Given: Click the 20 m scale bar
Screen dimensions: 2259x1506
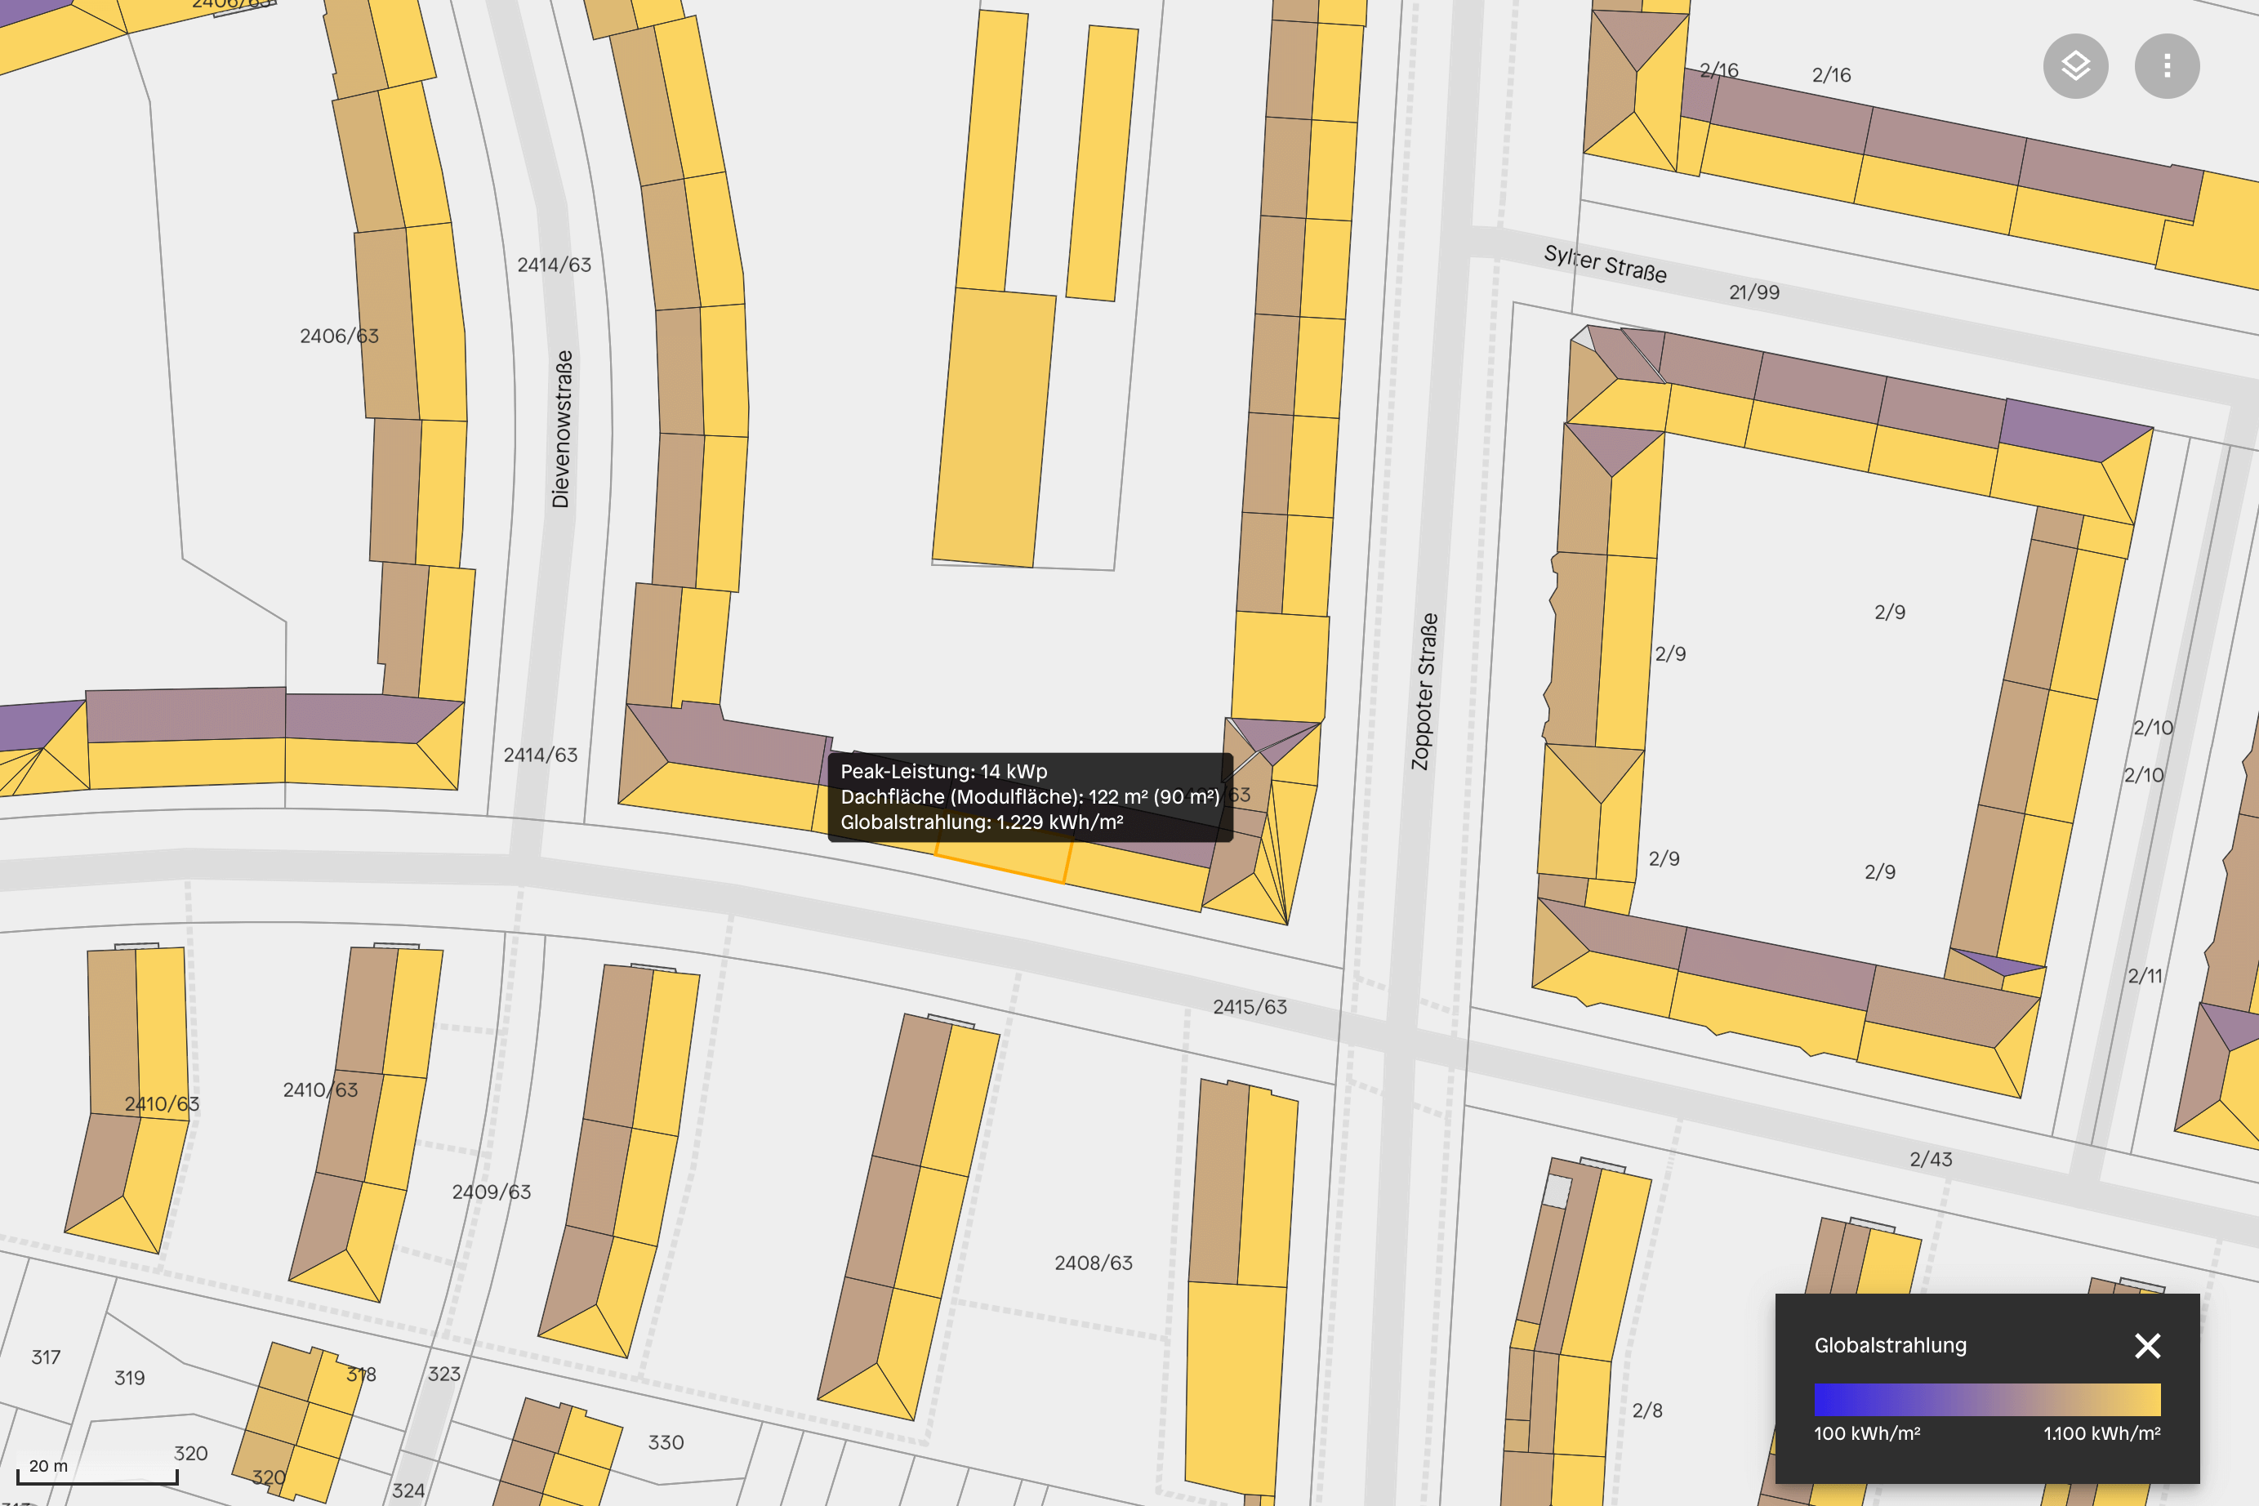Looking at the screenshot, I should coord(97,1474).
